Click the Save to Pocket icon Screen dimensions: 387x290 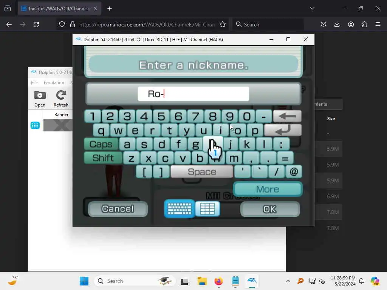click(x=324, y=24)
